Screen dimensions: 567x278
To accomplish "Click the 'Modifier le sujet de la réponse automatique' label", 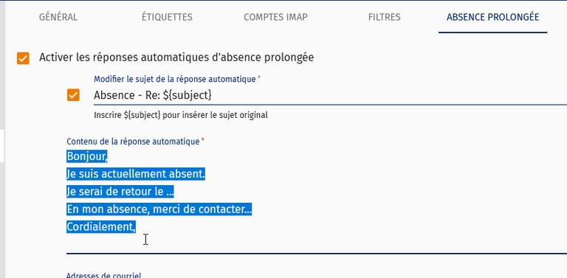I will tap(175, 79).
